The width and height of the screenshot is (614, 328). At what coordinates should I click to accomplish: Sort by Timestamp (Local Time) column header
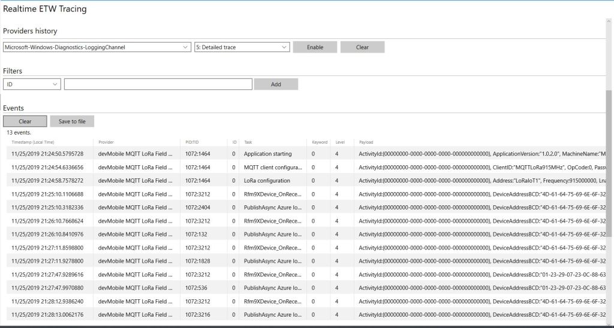point(33,142)
